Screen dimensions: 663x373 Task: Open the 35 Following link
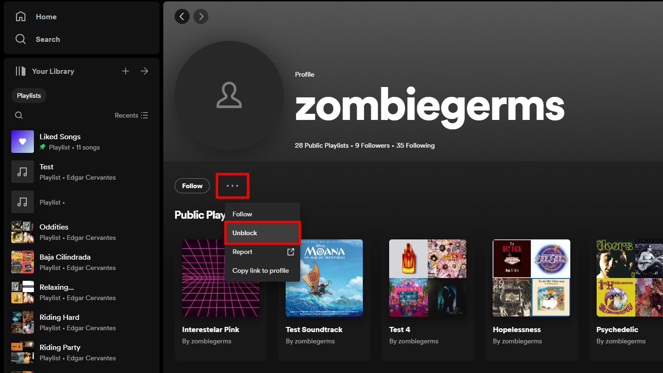tap(415, 146)
